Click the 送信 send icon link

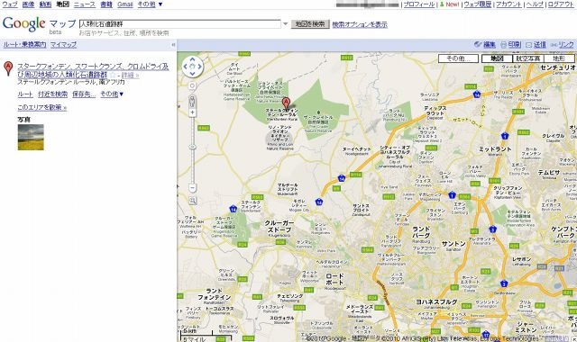coord(536,44)
